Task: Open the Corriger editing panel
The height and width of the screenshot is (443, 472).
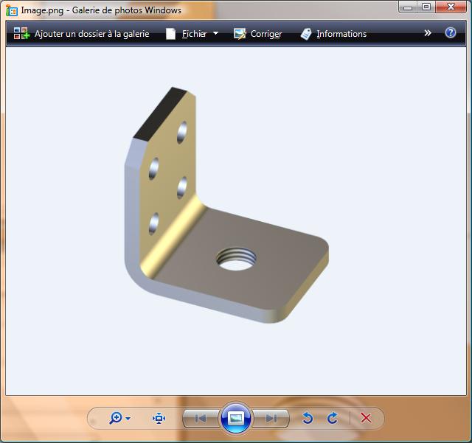Action: (x=258, y=34)
